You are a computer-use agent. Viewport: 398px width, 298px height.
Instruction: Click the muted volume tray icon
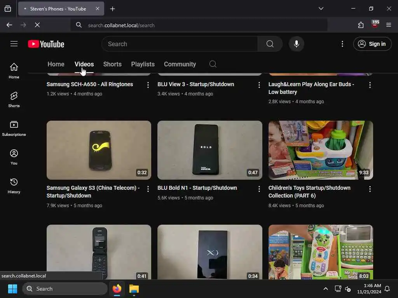(x=348, y=289)
